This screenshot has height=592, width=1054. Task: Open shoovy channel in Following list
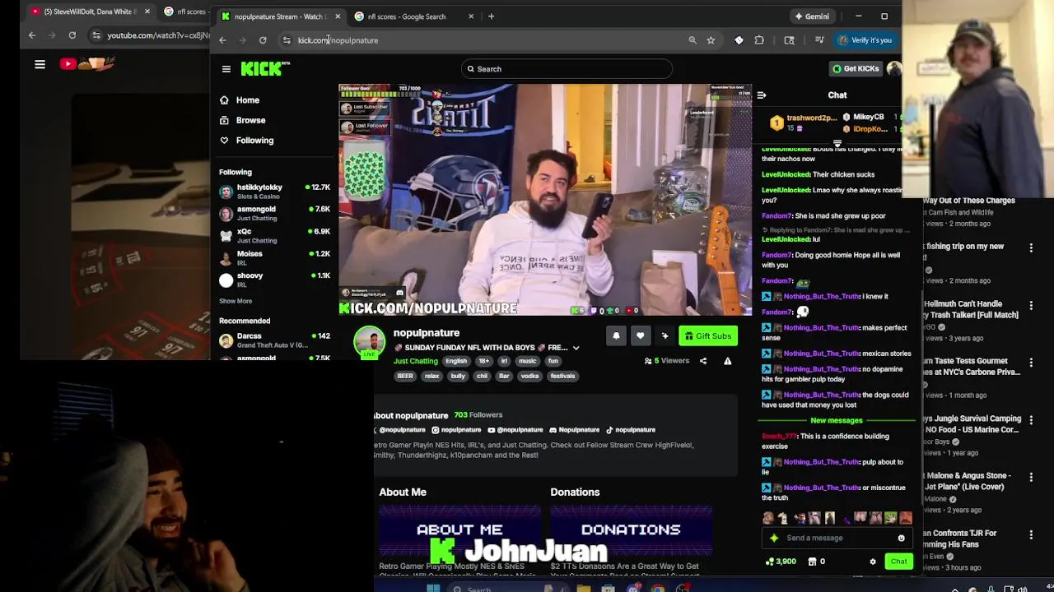(274, 280)
